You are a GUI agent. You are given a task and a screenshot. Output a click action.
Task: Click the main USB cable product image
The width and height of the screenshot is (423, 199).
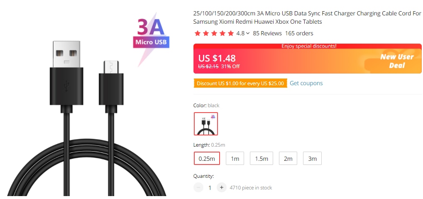click(87, 113)
